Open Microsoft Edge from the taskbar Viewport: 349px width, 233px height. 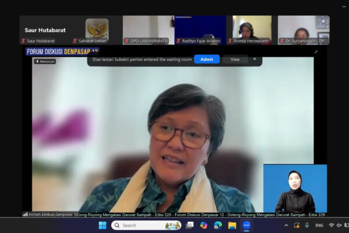[218, 225]
